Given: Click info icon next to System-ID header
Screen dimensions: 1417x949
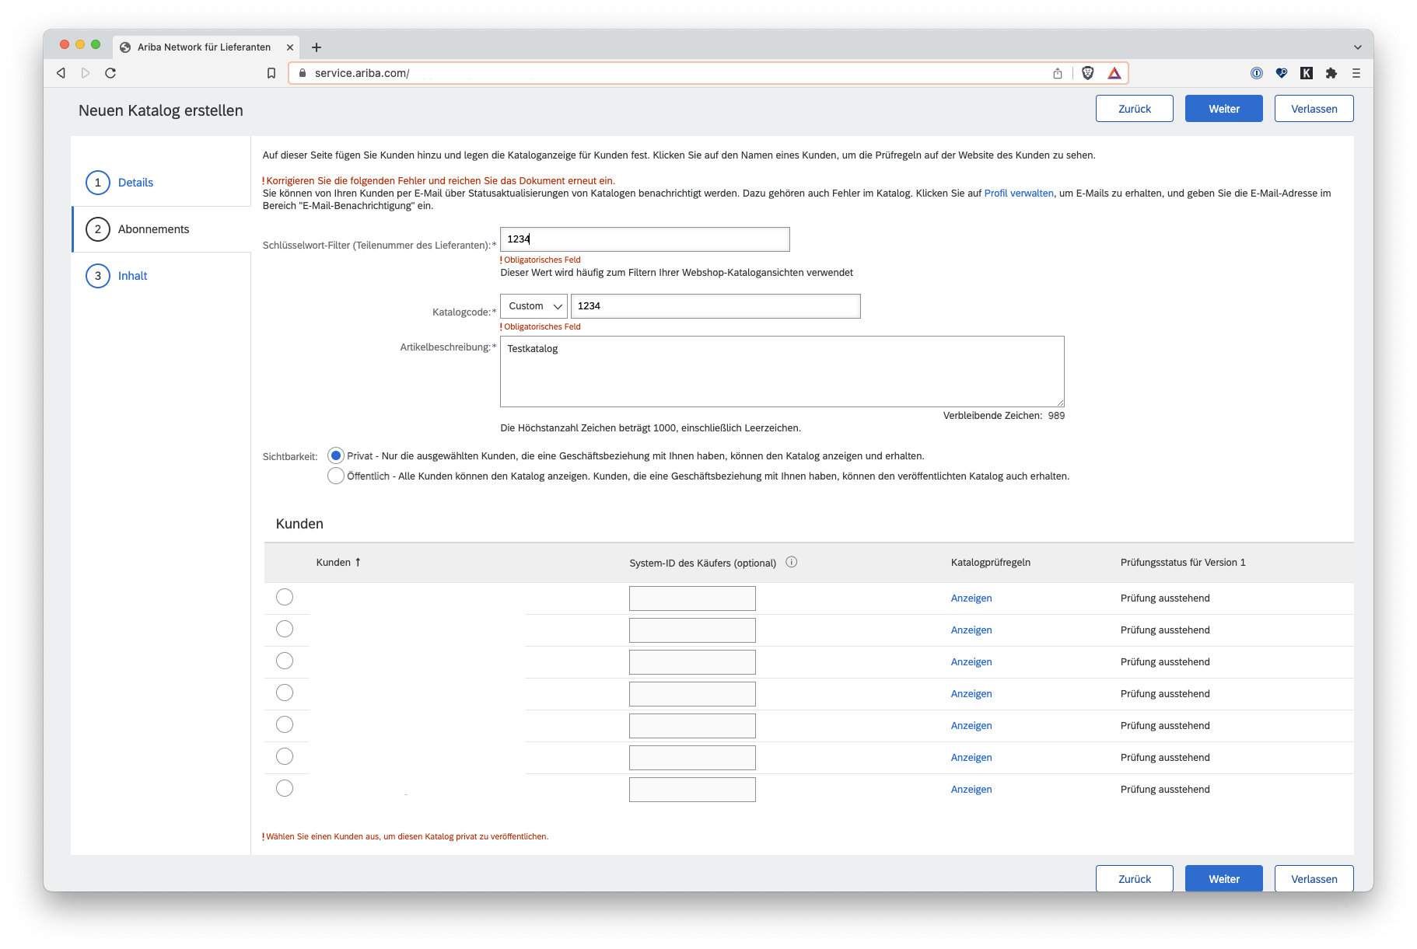Looking at the screenshot, I should coord(792,562).
